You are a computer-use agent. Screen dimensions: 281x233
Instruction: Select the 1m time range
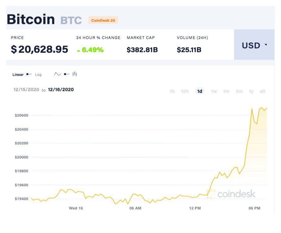226,91
